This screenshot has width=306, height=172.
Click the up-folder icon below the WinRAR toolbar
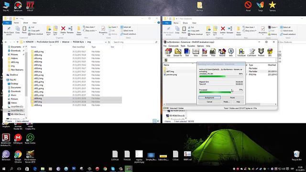[x=166, y=60]
